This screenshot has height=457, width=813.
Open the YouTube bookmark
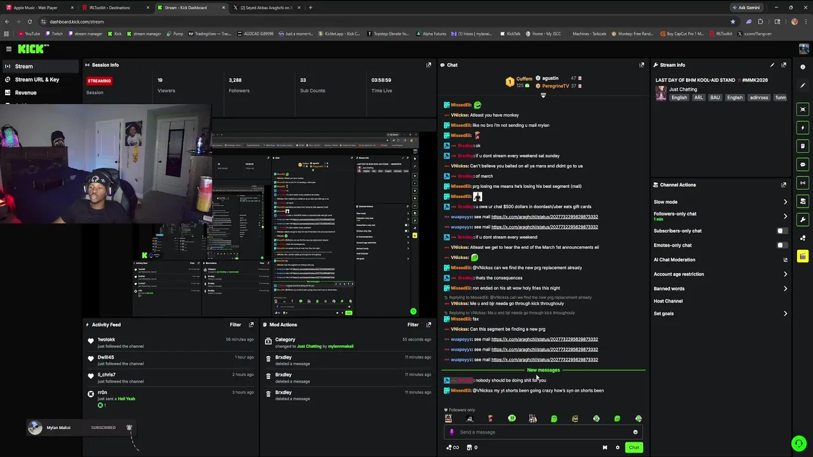point(29,34)
